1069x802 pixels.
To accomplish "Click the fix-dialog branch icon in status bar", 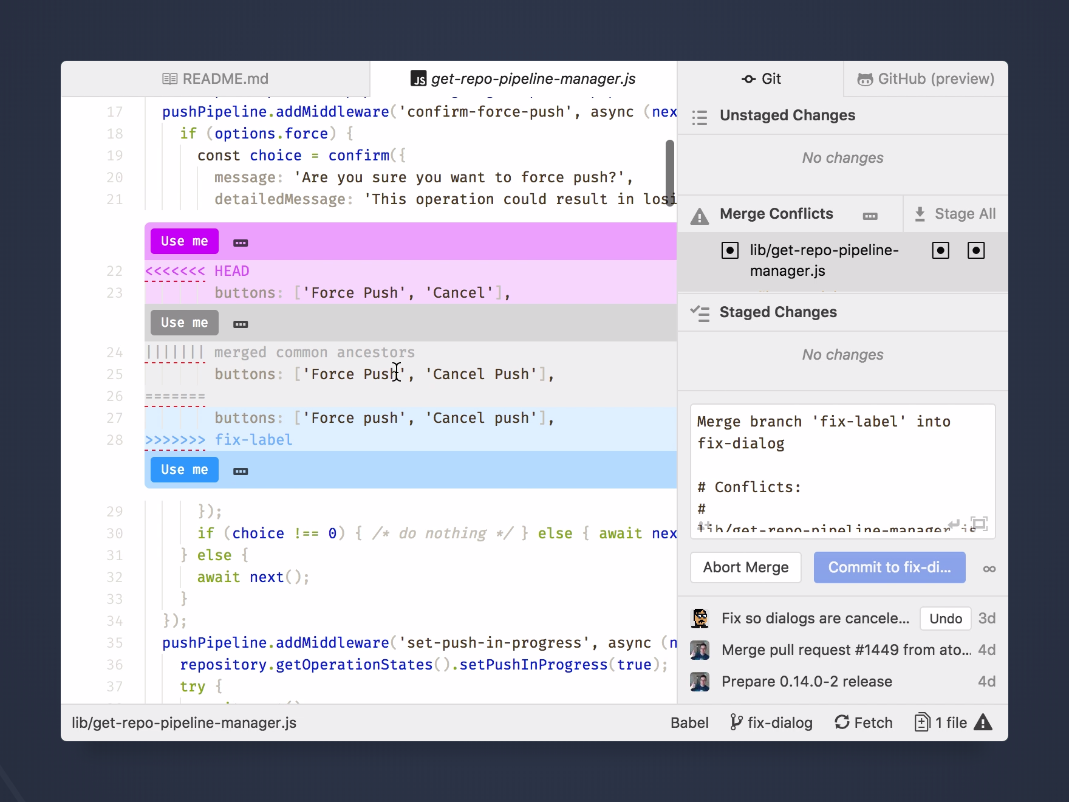I will [x=736, y=722].
